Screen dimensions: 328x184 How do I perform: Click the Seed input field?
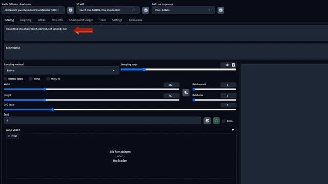coord(102,121)
